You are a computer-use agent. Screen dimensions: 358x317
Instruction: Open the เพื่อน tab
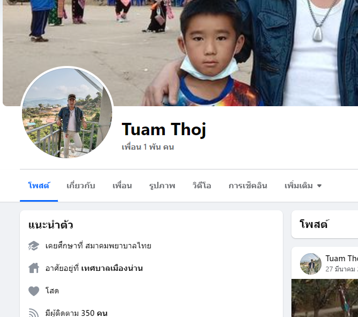122,186
